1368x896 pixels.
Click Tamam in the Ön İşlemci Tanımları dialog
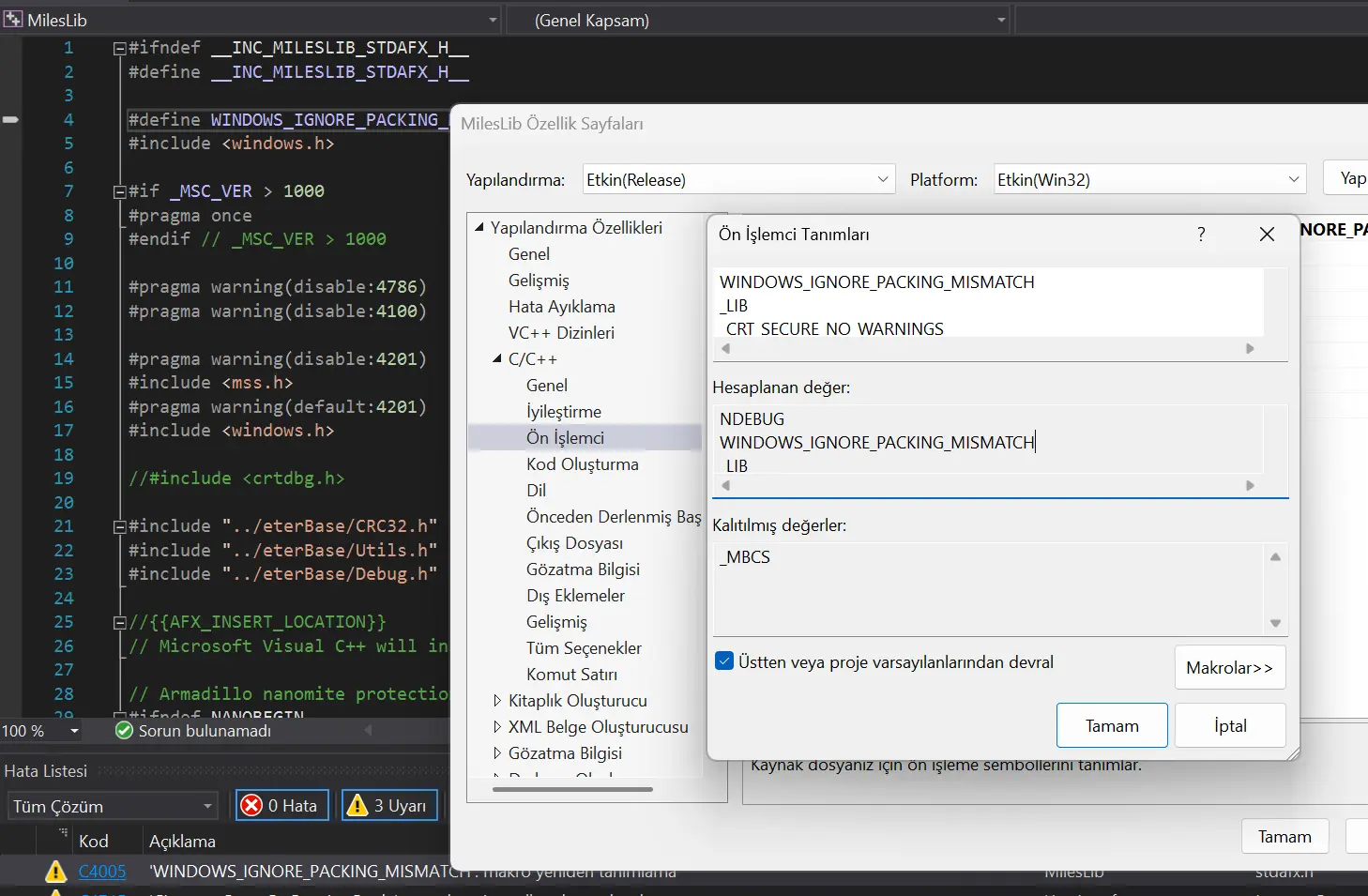click(1112, 725)
